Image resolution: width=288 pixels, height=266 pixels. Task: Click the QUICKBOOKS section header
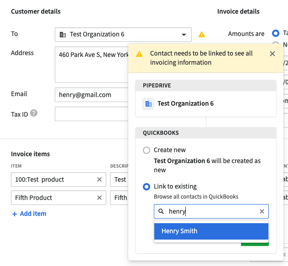[206, 133]
